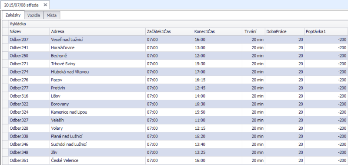Sort by the Název column header
Viewport: 348px width, 165px height.
click(29, 31)
